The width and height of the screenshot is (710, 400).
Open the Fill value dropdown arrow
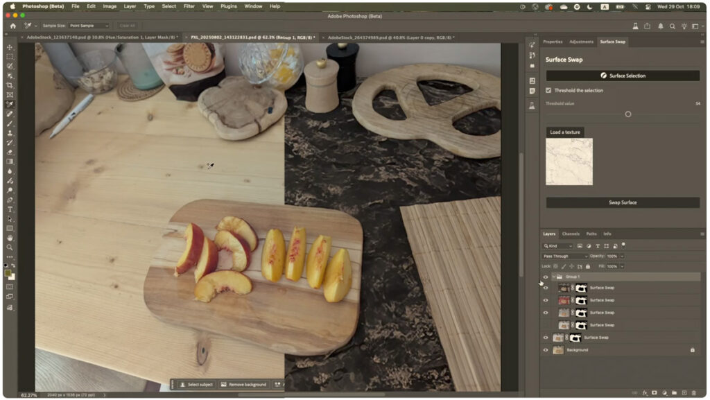[x=622, y=266]
